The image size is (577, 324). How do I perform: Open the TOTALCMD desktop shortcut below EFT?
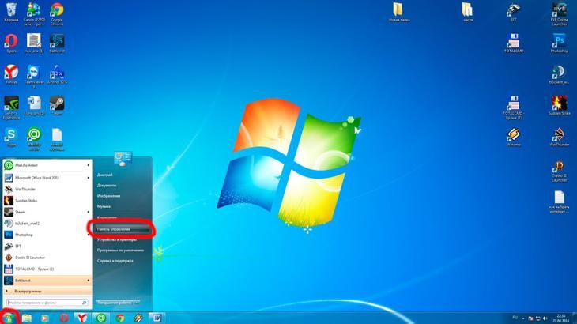tap(514, 43)
